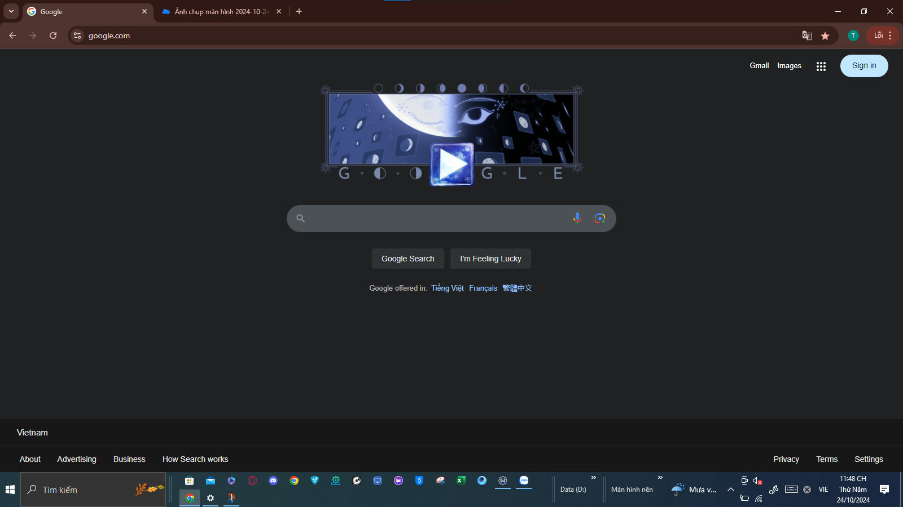Open Zalo from taskbar
Image resolution: width=903 pixels, height=507 pixels.
point(524,481)
